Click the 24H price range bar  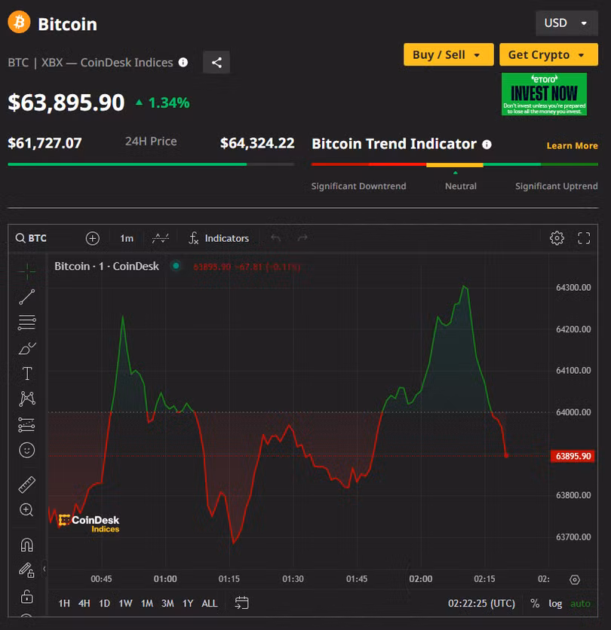(151, 164)
